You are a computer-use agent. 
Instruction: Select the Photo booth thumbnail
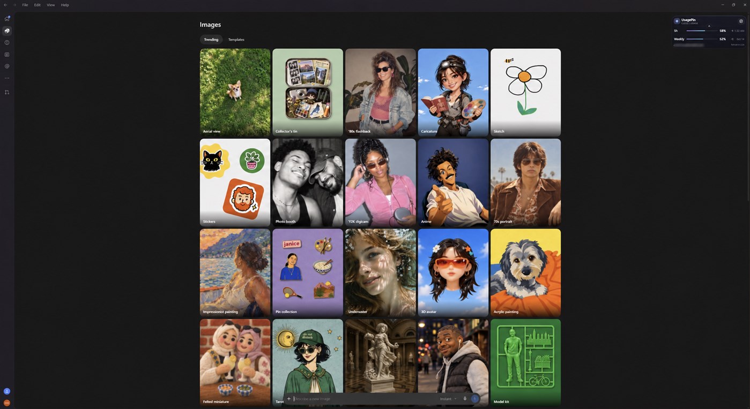[x=308, y=183]
